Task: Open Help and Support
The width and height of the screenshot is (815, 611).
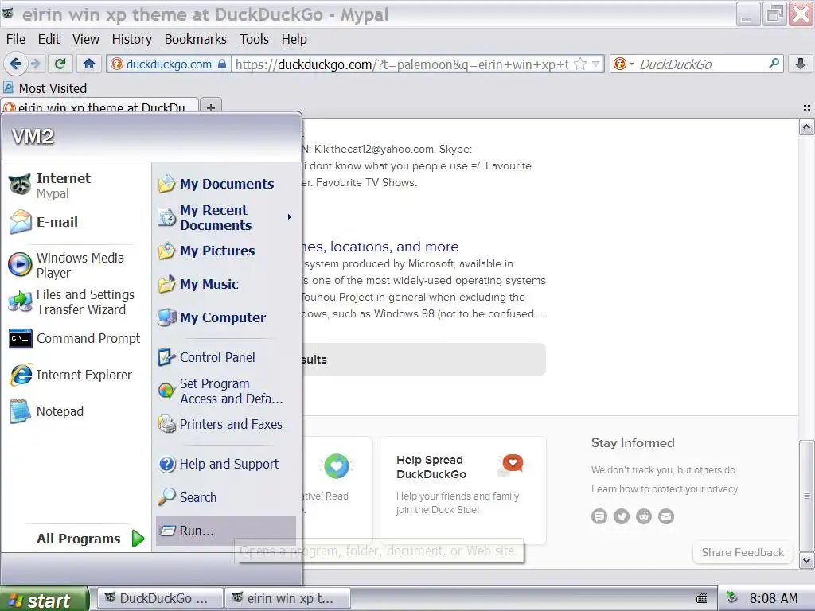Action: tap(225, 464)
